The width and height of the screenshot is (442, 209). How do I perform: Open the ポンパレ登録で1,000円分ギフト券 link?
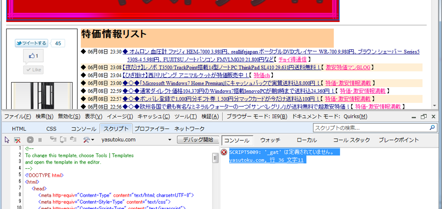coord(221,99)
